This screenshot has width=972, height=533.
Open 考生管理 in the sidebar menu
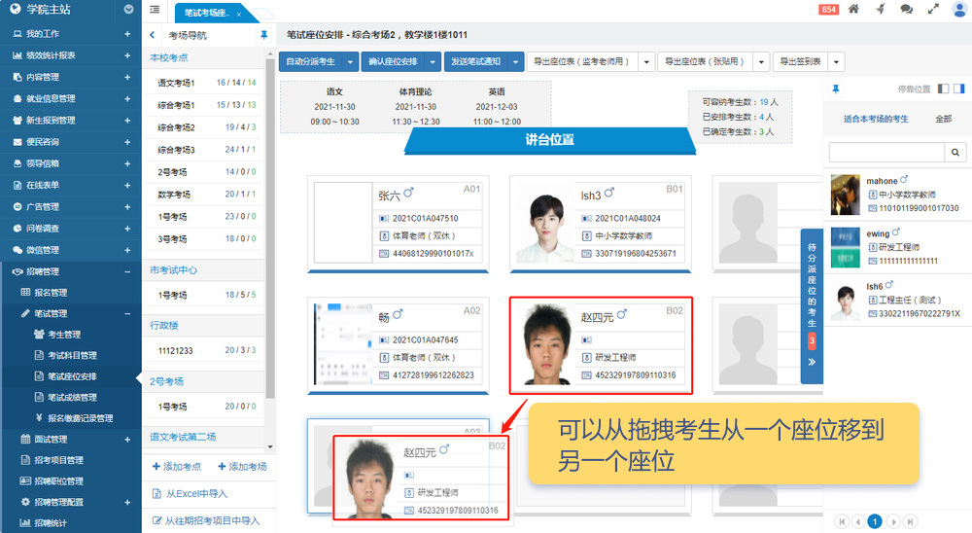tap(64, 335)
